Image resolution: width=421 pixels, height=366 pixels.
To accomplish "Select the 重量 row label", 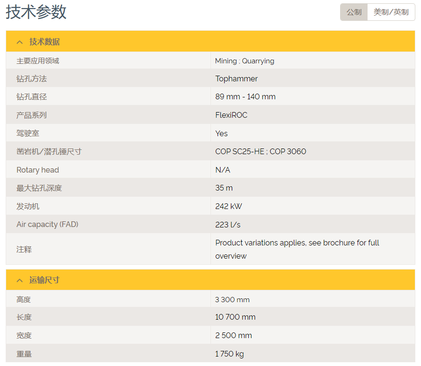I will click(x=24, y=354).
